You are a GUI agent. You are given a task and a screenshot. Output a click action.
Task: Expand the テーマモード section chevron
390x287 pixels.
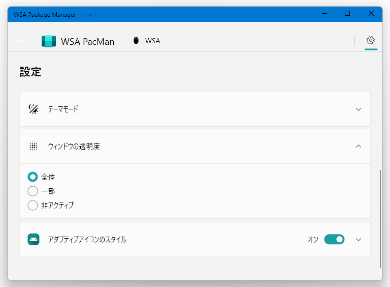point(359,109)
